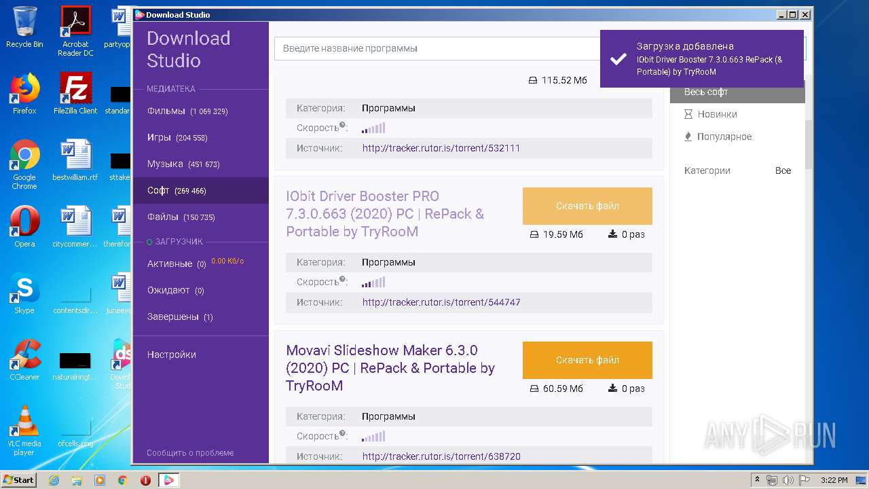Open IObit Driver Booster PRO title
This screenshot has width=869, height=489.
tap(385, 214)
